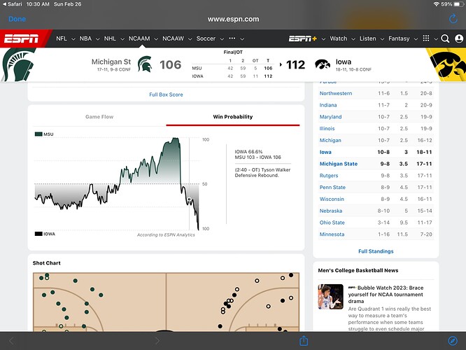Tap the battery indicator
This screenshot has width=466, height=350.
458,4
